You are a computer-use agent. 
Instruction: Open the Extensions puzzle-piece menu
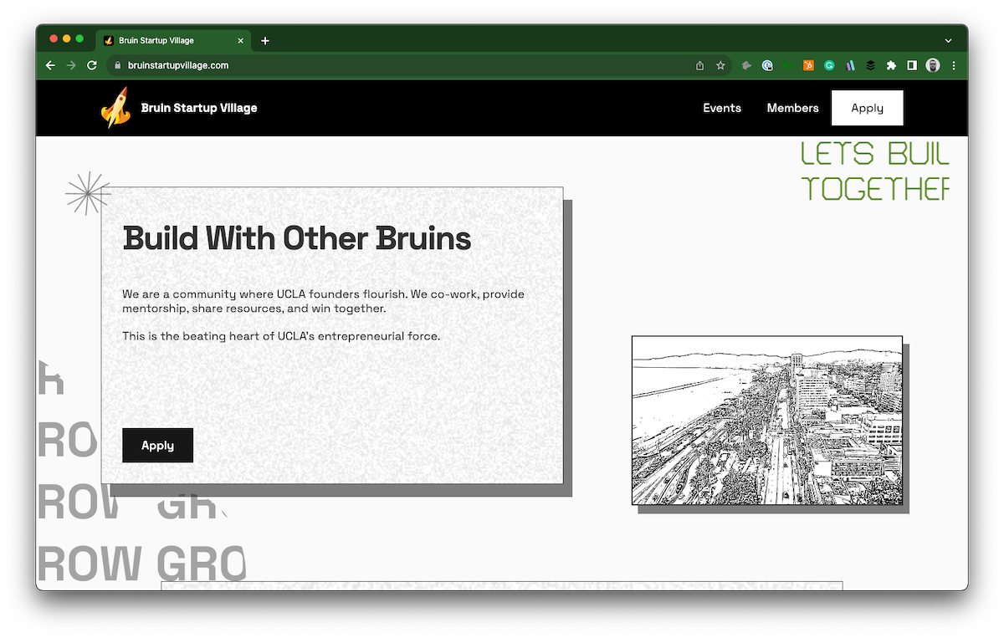tap(891, 65)
